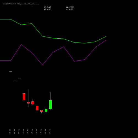
Task: Click the "20 Aug" date axis label
Action: (45, 131)
